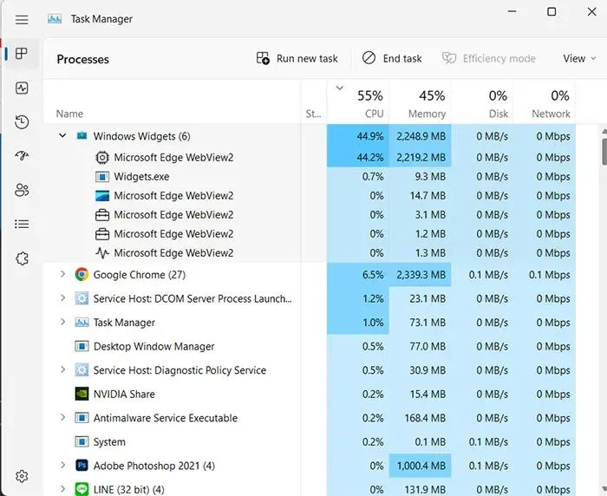Sort by the Network column header
This screenshot has height=496, width=607.
pos(545,102)
